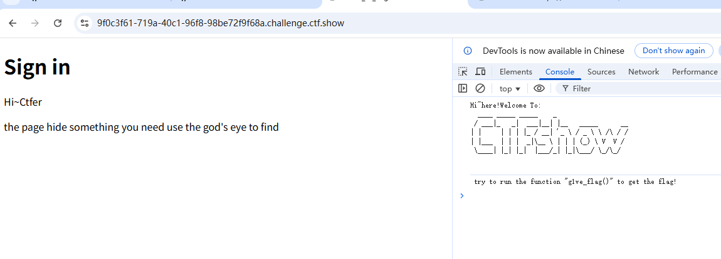Open the Network tab
Screen dimensions: 721x259
pos(643,72)
